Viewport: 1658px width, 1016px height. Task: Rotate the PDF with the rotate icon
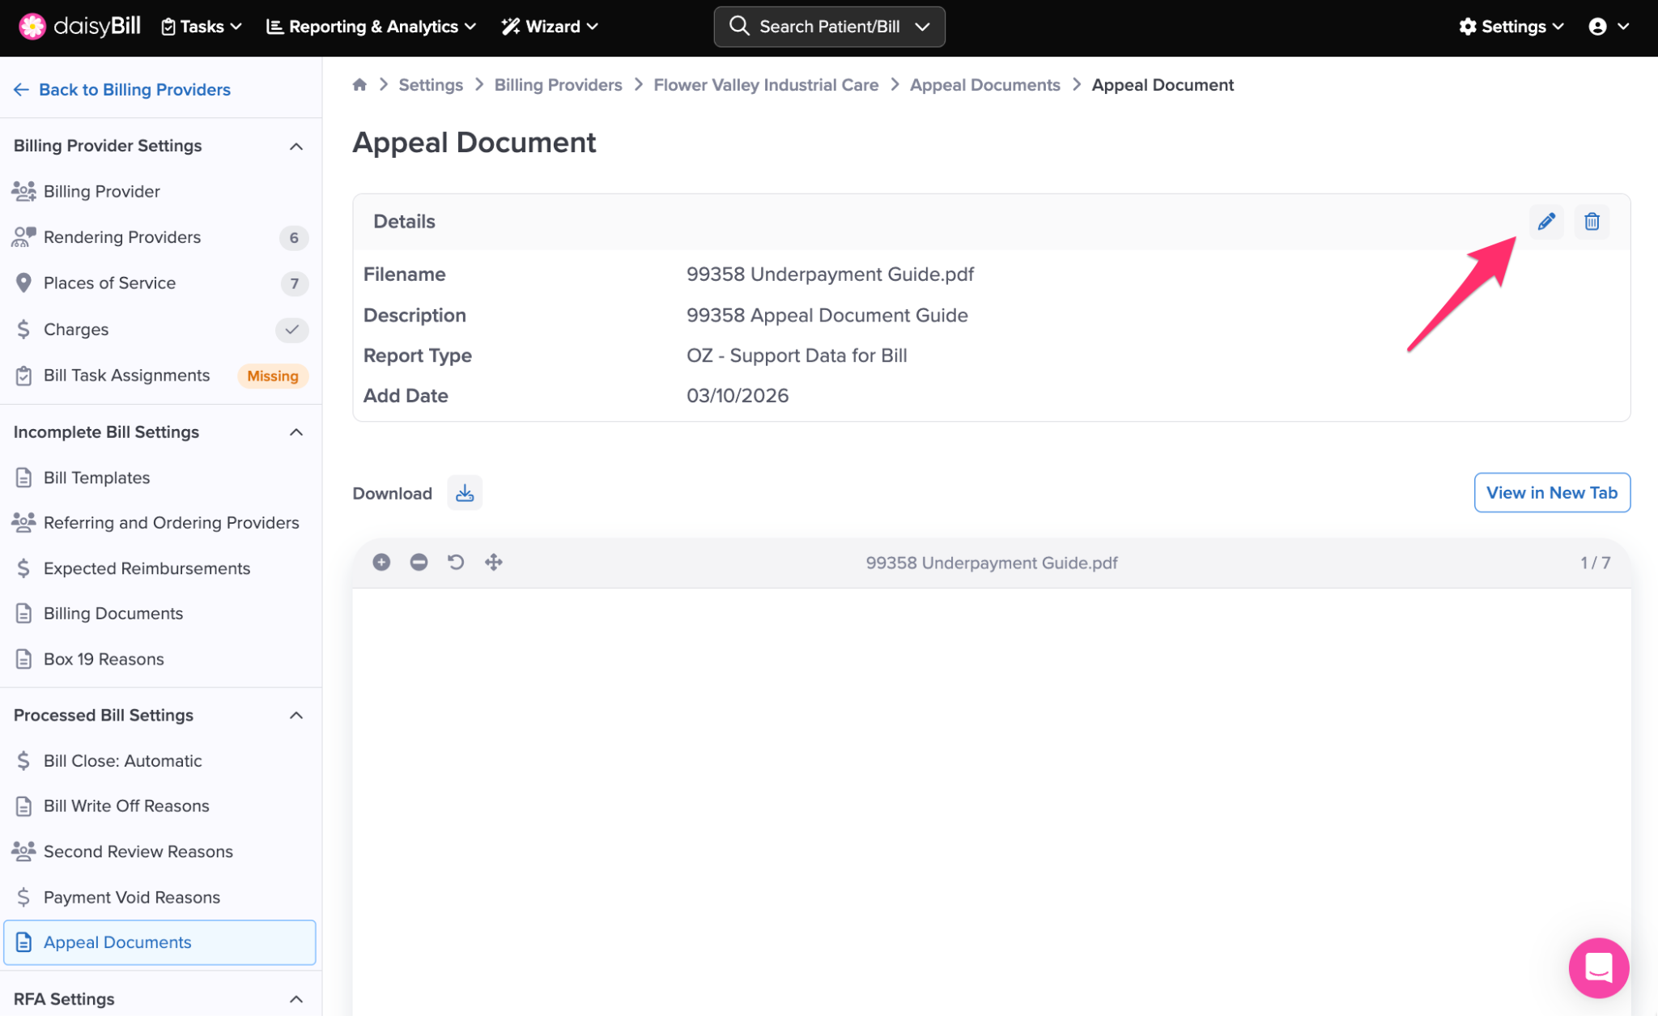456,562
